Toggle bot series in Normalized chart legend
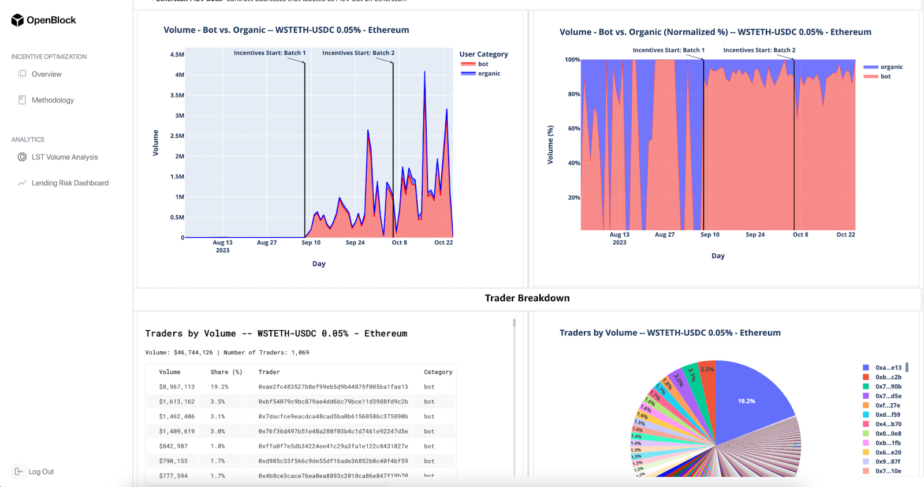The height and width of the screenshot is (487, 924). click(x=877, y=76)
